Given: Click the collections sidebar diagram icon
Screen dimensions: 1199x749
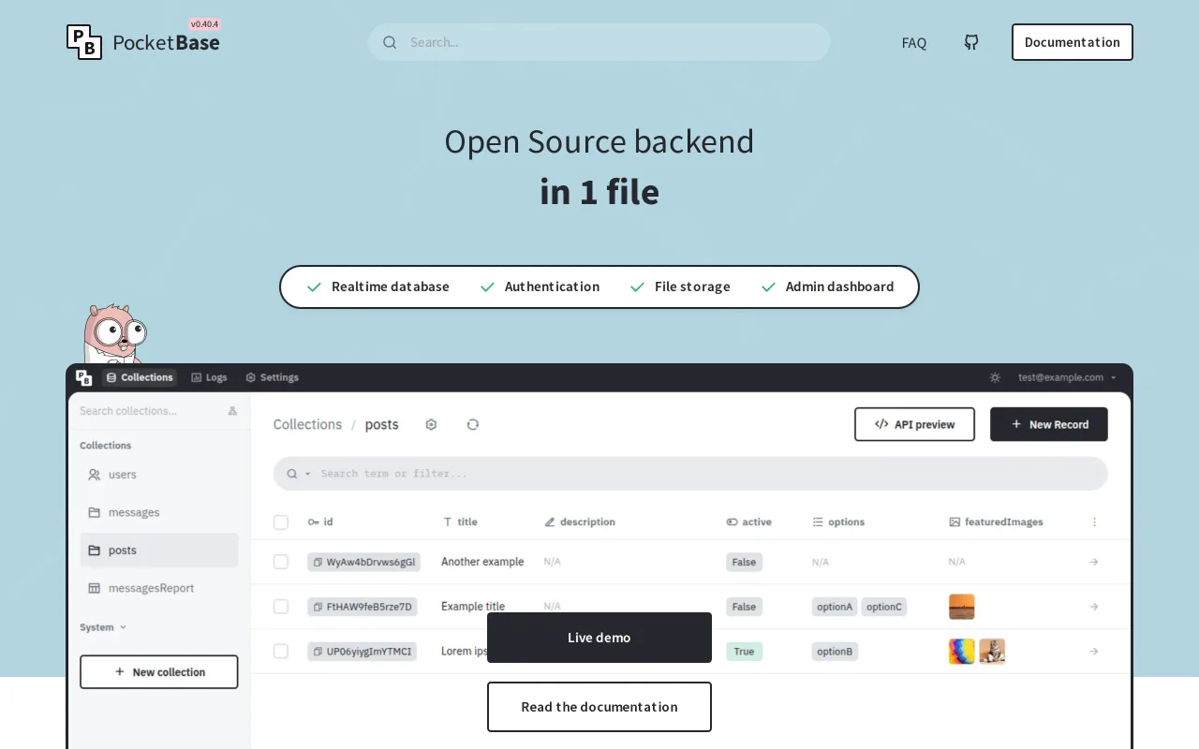Looking at the screenshot, I should tap(232, 411).
